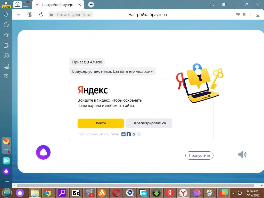This screenshot has width=264, height=198.
Task: Click the Пропустить skip button
Action: point(199,155)
